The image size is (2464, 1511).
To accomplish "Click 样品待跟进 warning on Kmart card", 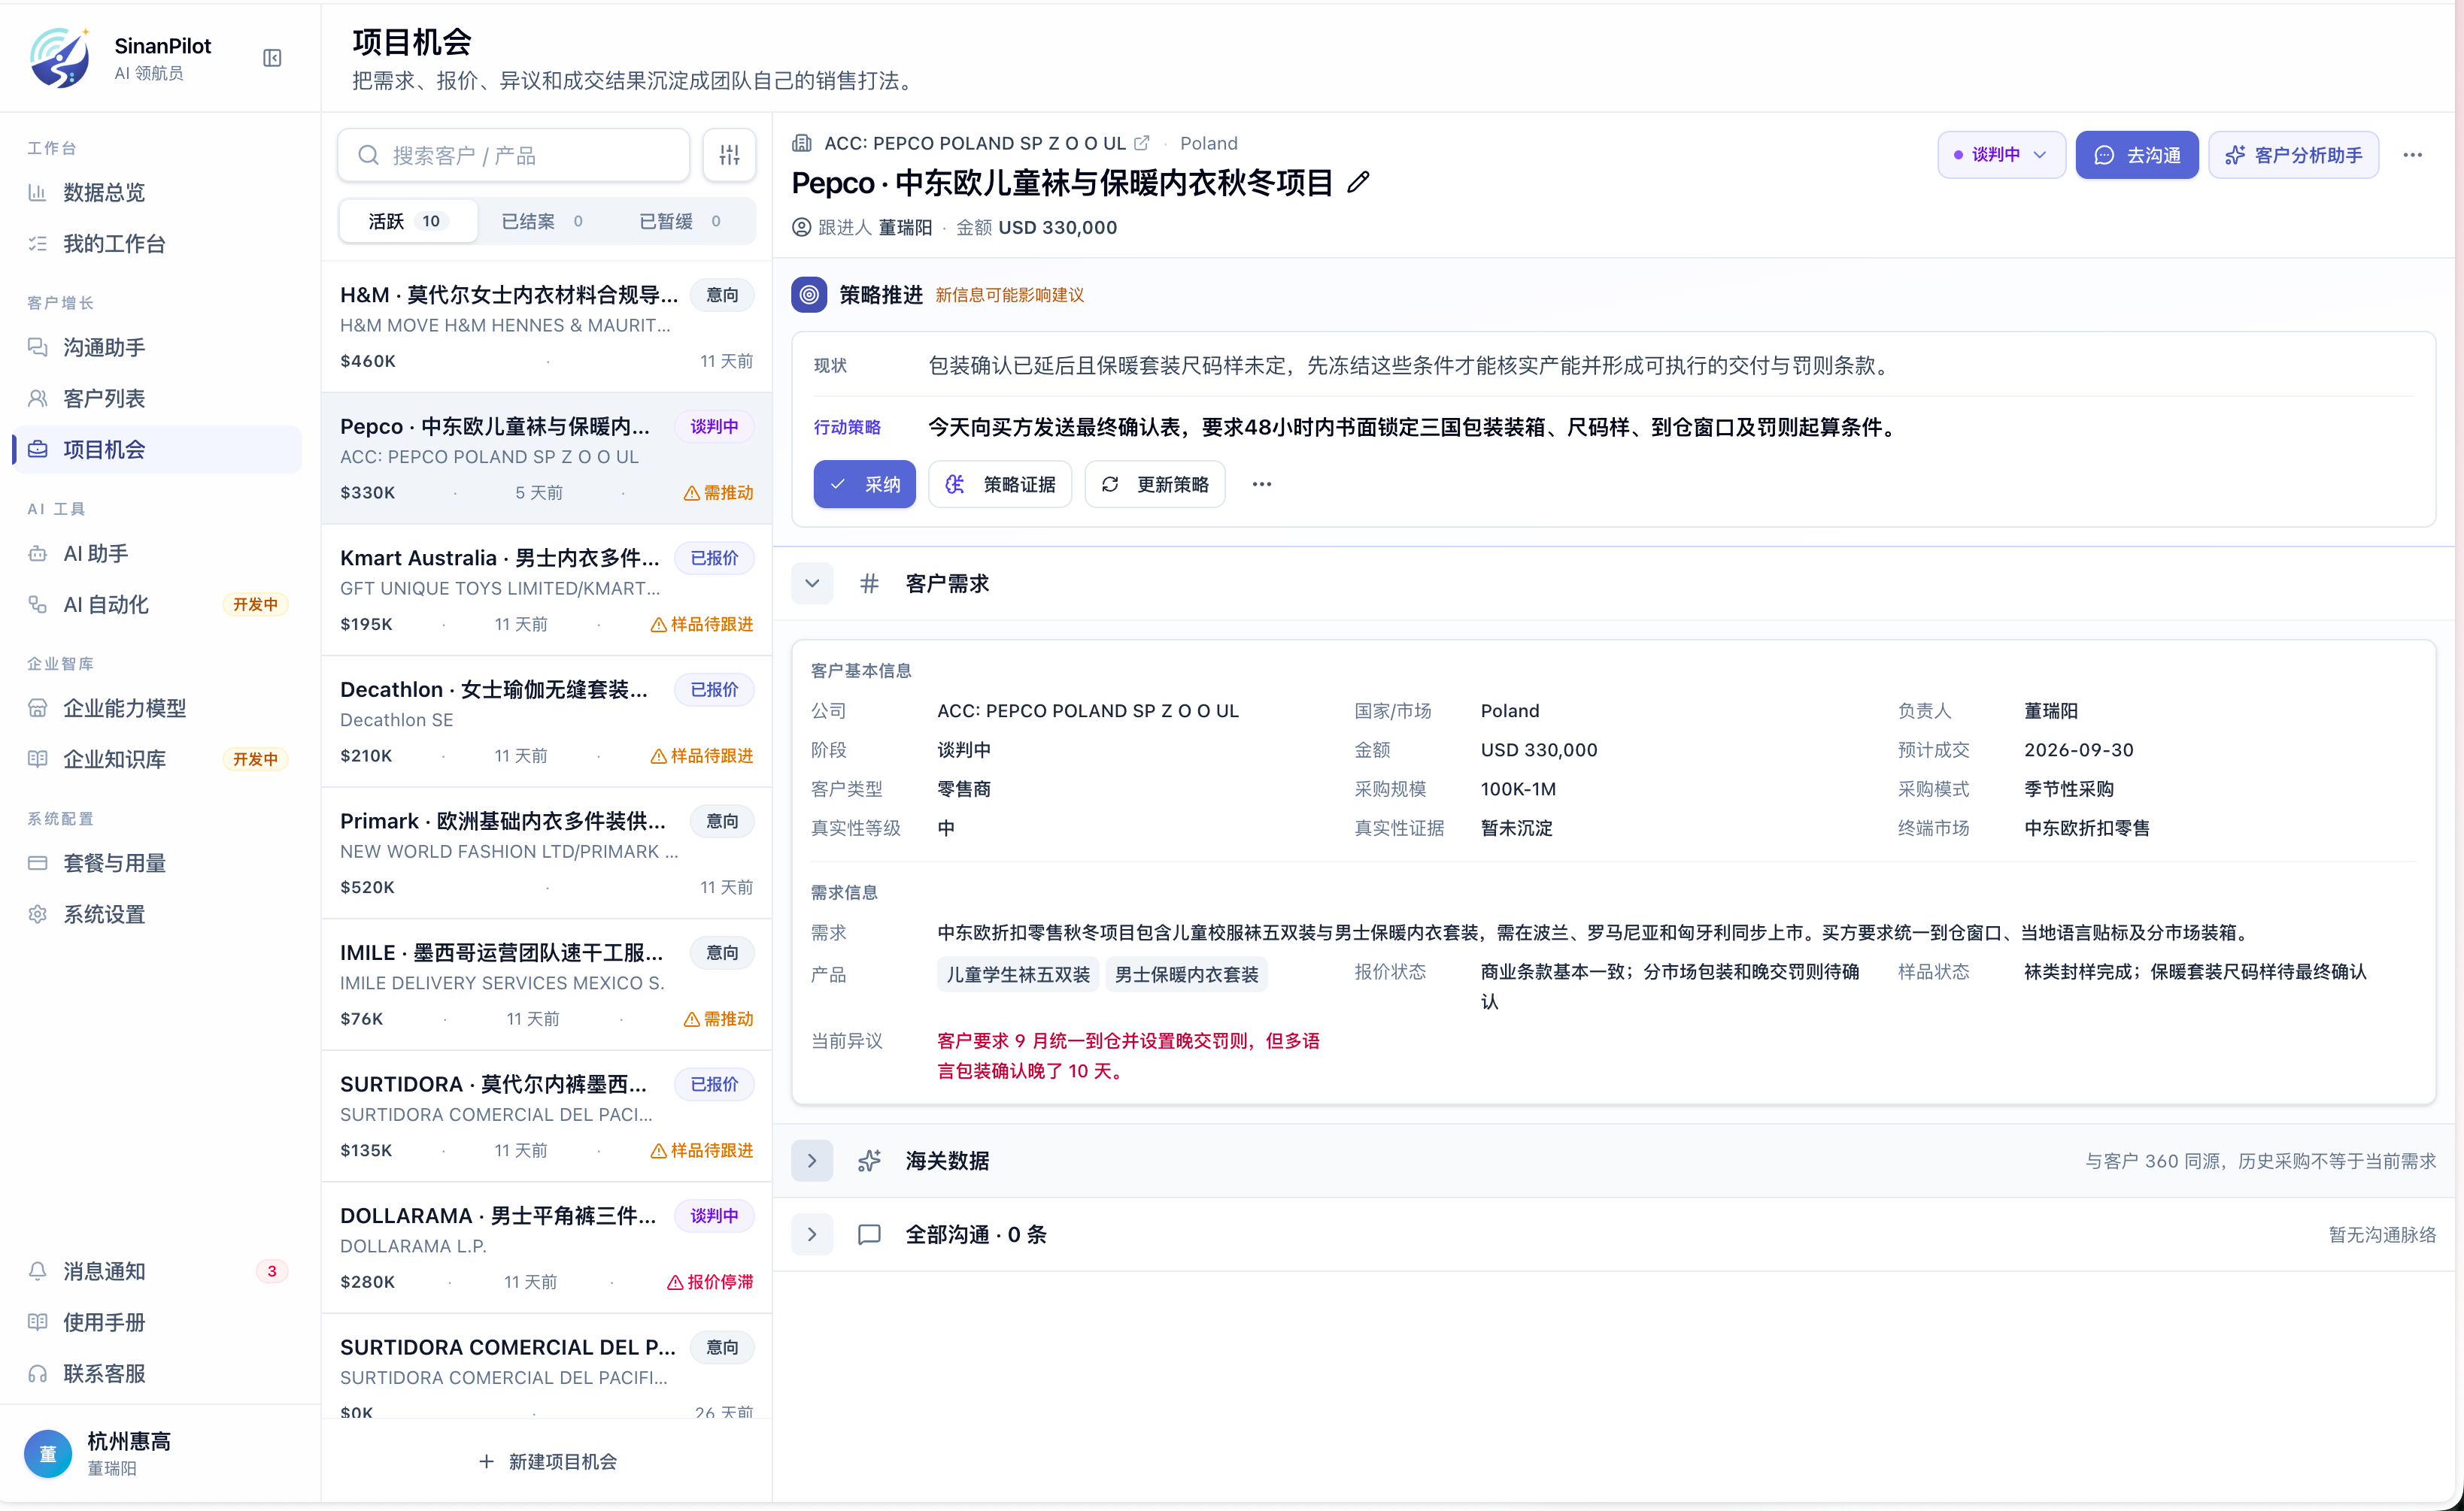I will (x=701, y=625).
